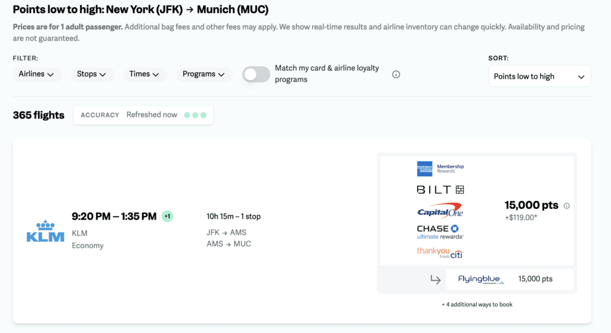611x333 pixels.
Task: Click the KLM airline logo
Action: [x=45, y=232]
